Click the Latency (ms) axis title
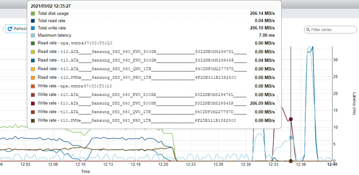The height and width of the screenshot is (175, 359). pyautogui.click(x=354, y=104)
